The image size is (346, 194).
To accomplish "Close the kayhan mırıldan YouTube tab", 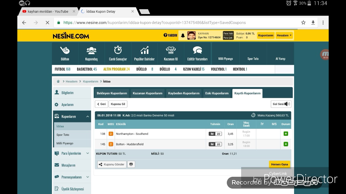I will (x=74, y=11).
